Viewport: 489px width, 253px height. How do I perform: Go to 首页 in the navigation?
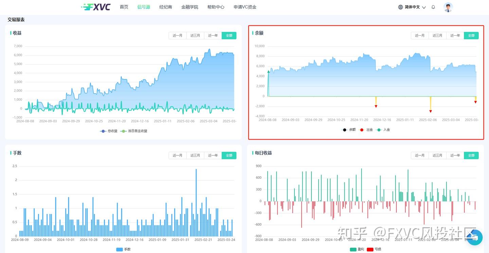[x=124, y=7]
